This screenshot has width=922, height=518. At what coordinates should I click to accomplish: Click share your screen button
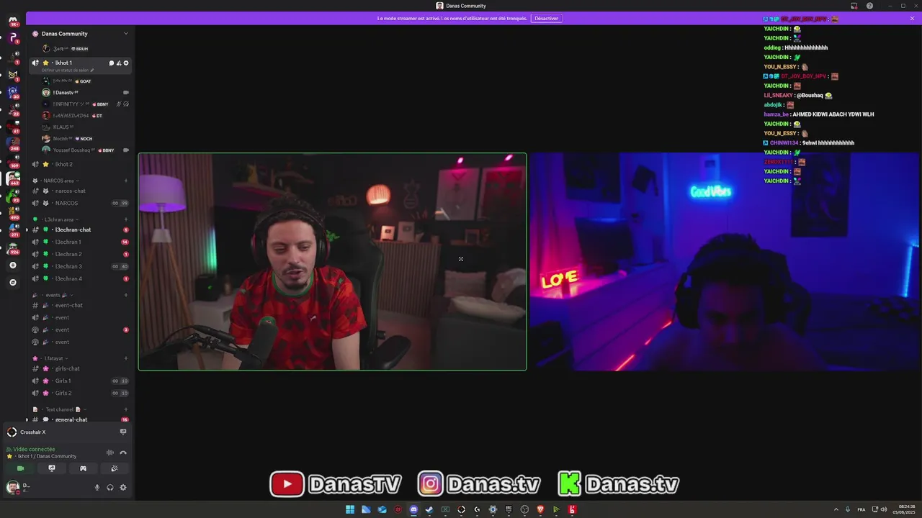(52, 468)
